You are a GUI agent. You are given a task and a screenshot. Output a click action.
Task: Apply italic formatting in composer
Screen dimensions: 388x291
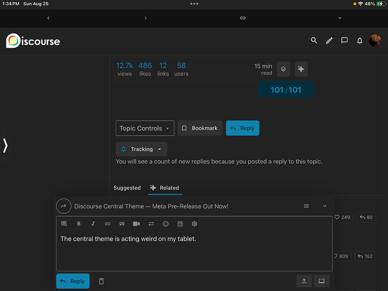pos(93,223)
